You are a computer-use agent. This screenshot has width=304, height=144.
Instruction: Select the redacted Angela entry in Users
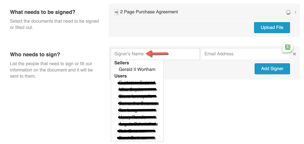[138, 124]
